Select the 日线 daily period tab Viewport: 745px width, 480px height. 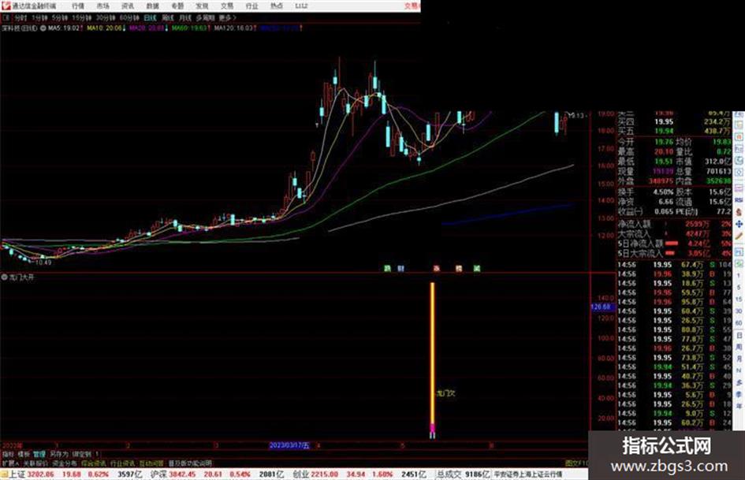point(150,17)
